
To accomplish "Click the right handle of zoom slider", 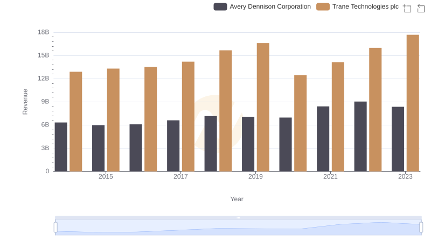I will pos(421,228).
